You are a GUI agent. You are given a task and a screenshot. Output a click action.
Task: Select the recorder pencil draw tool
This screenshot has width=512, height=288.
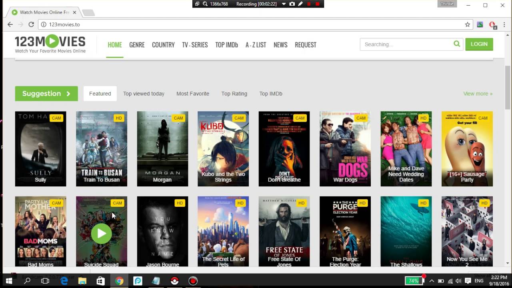[300, 4]
